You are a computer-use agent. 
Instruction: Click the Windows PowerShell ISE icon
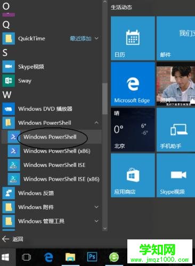[x=14, y=165]
